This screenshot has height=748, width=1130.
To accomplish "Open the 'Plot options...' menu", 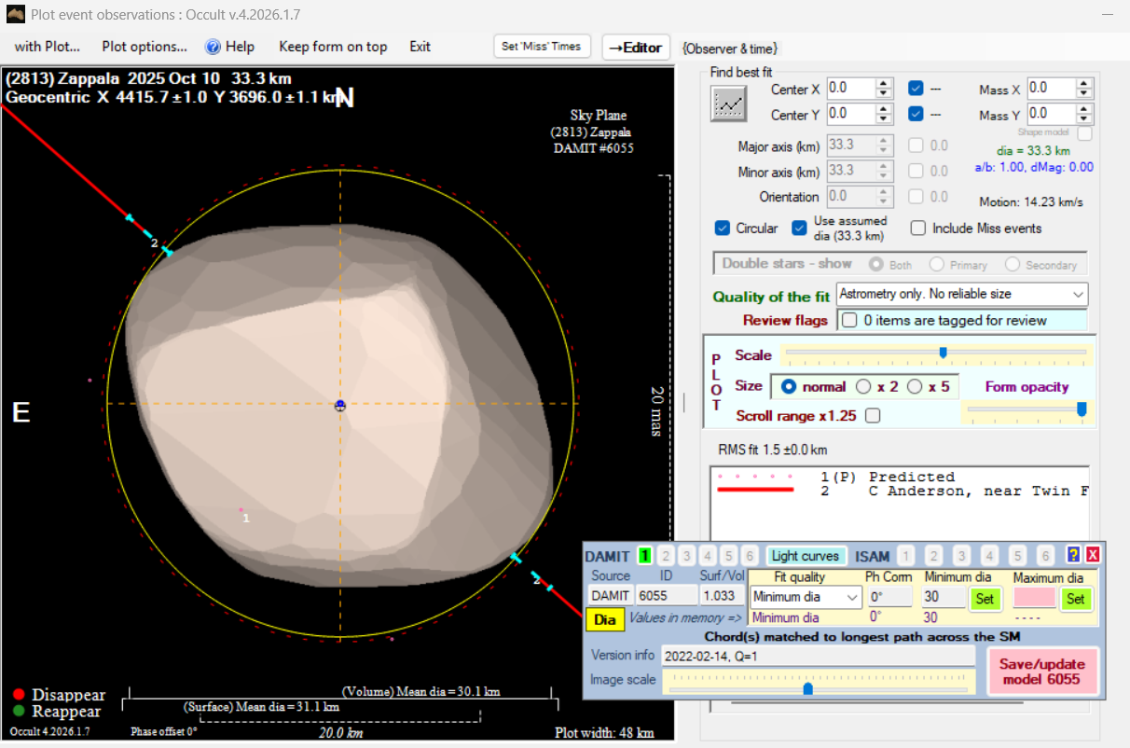I will pos(145,47).
